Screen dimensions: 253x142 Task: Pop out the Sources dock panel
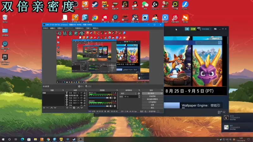[x=86, y=90]
